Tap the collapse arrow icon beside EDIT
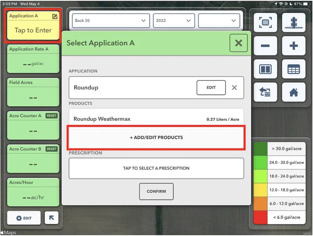The image size is (313, 236). point(52,218)
